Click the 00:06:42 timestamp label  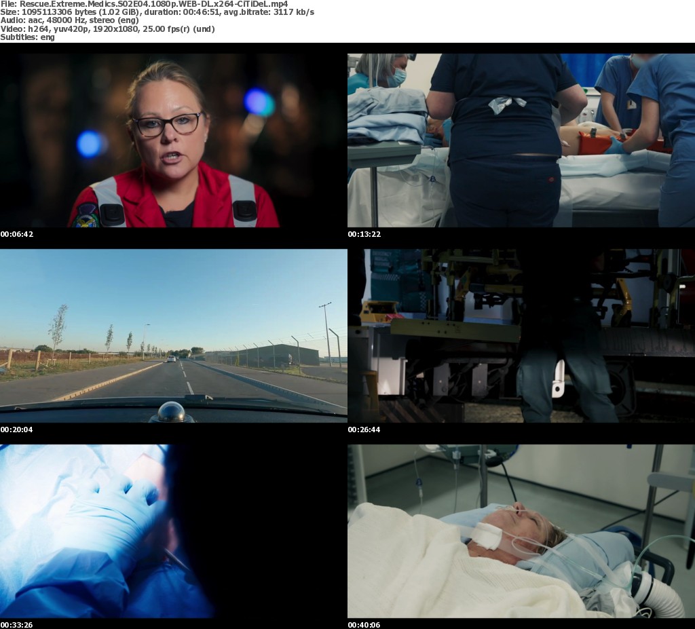[x=17, y=234]
